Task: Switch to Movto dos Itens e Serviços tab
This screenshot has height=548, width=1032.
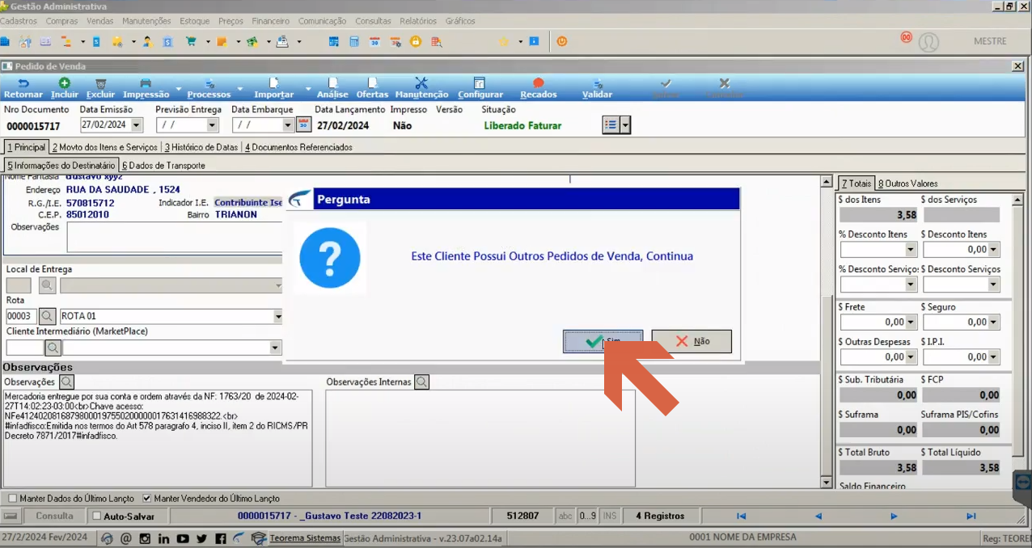Action: (x=105, y=147)
